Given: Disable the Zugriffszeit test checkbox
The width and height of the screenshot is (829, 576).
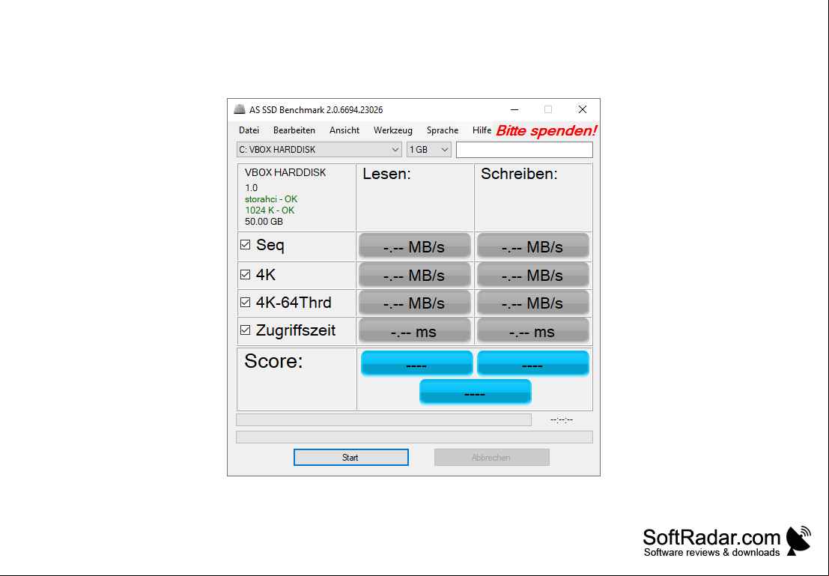Looking at the screenshot, I should [246, 330].
